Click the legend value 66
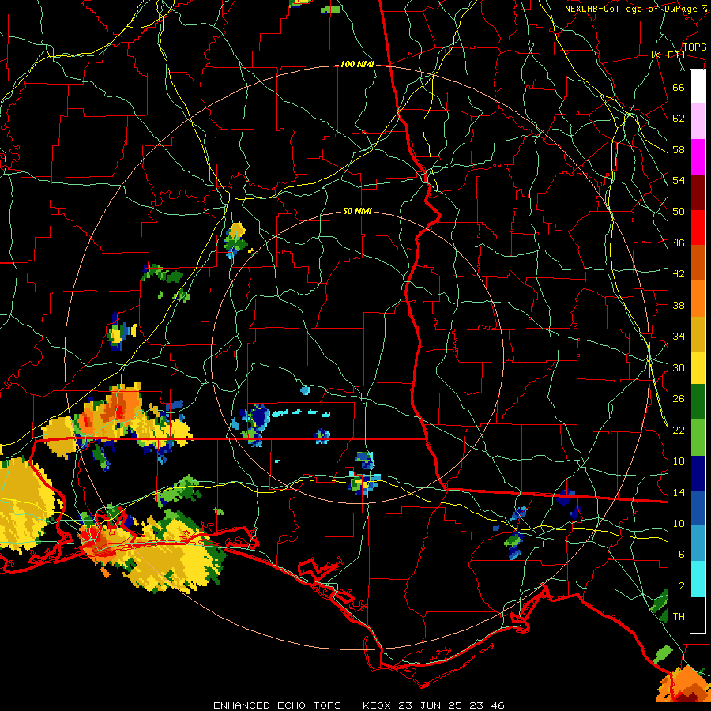Image resolution: width=711 pixels, height=711 pixels. tap(679, 88)
